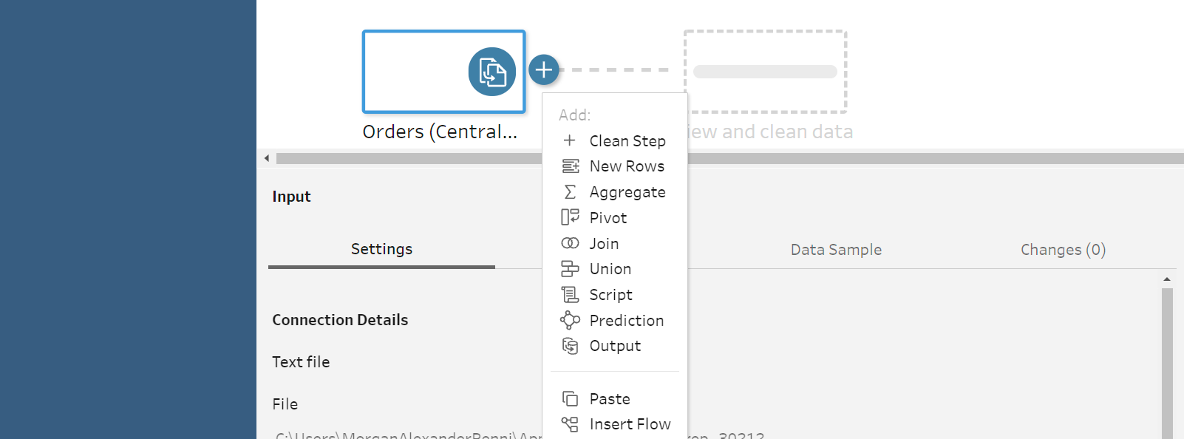
Task: Choose Output from the Add menu
Action: [615, 346]
